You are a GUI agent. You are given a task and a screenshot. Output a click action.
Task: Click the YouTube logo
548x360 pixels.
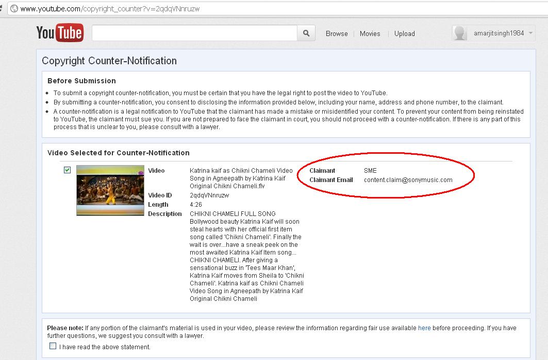(60, 33)
